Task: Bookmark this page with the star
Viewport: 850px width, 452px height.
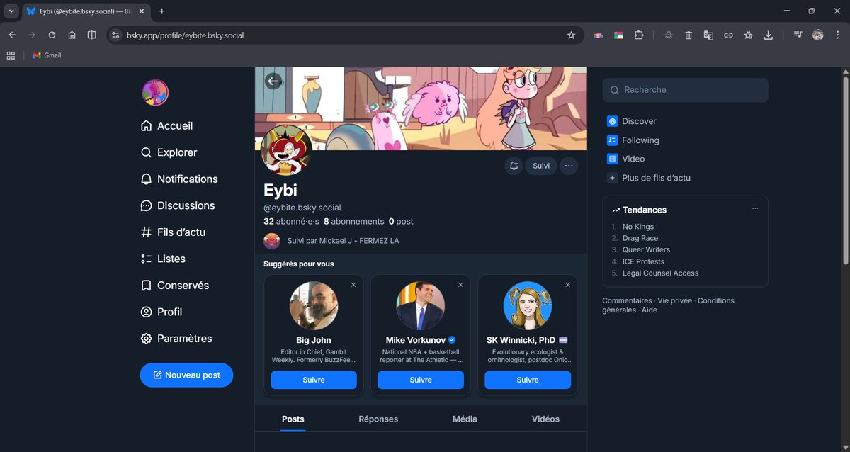Action: click(571, 35)
